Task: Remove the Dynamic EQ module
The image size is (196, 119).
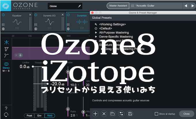Action: tap(63, 15)
